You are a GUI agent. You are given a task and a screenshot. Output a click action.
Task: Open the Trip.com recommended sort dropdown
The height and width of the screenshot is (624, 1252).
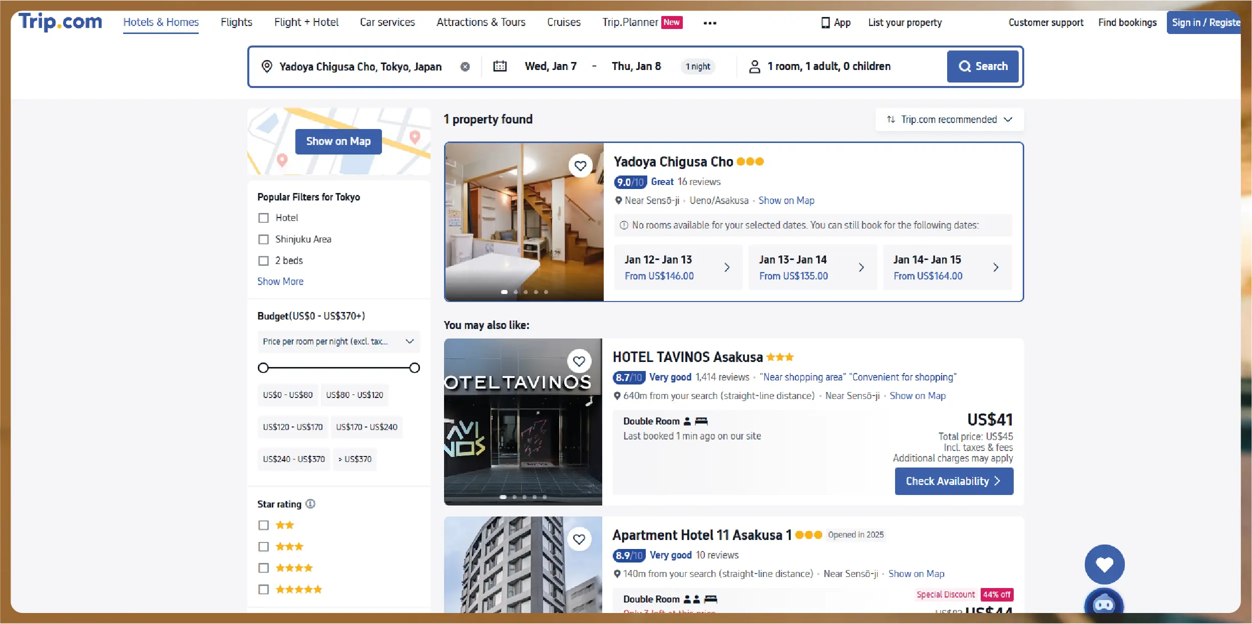949,119
